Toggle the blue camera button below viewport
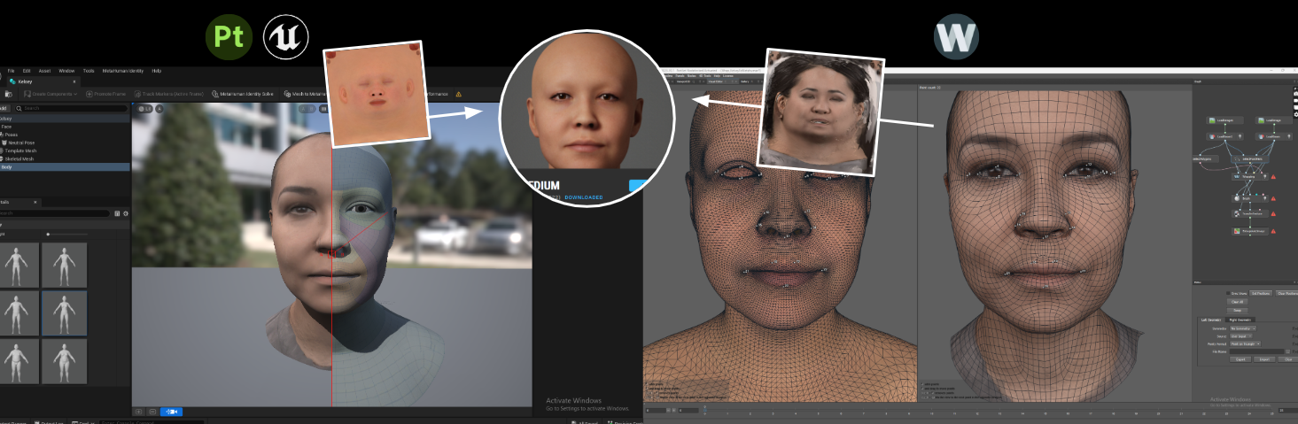The image size is (1298, 424). pos(171,412)
